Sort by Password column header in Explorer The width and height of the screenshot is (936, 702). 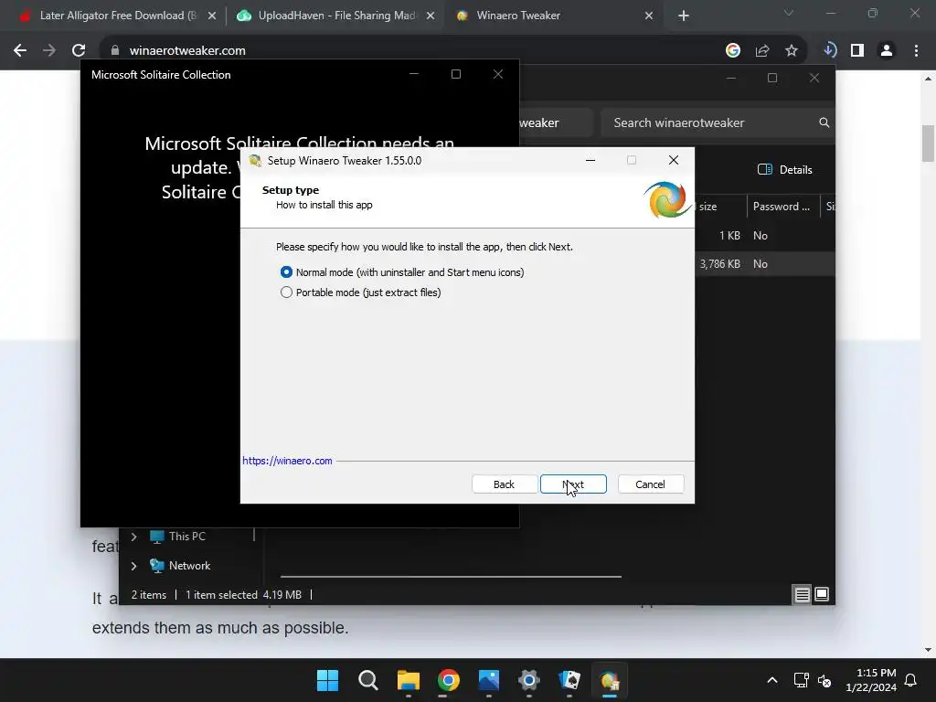[782, 207]
